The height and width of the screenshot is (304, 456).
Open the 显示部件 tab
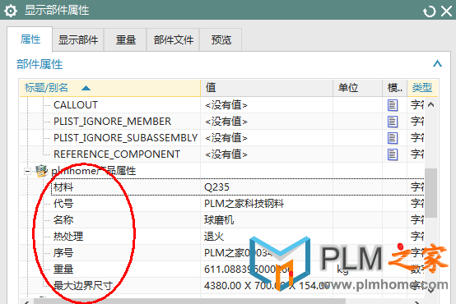pyautogui.click(x=78, y=39)
